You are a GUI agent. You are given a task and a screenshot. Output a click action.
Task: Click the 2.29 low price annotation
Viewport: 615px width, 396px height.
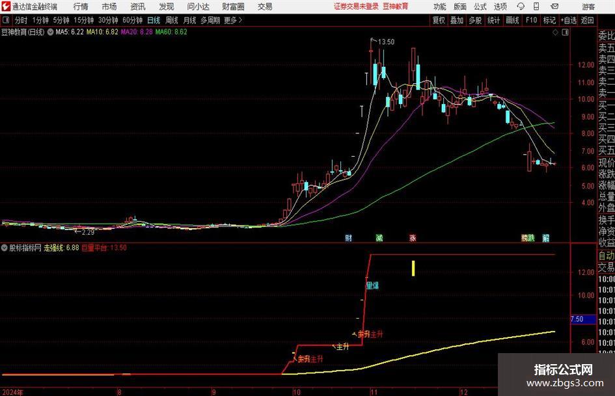[88, 232]
